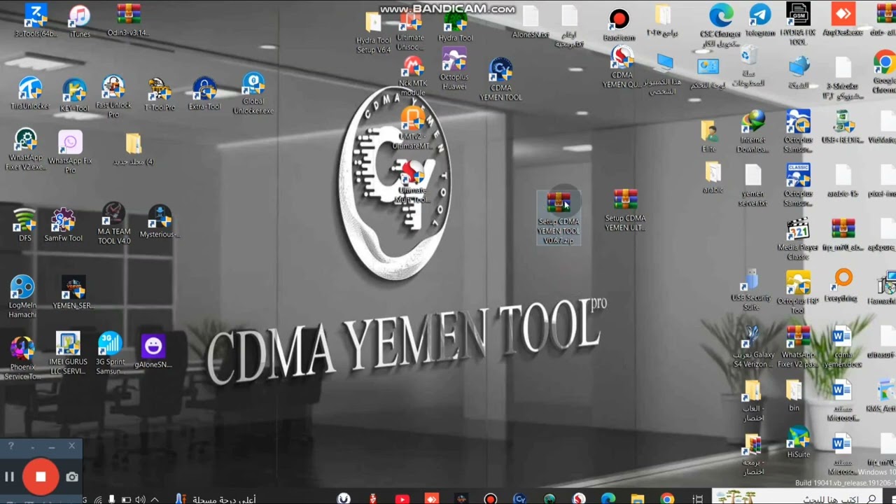Open Microsoft Edge on the taskbar
Screen dimensions: 896x504
coord(608,498)
